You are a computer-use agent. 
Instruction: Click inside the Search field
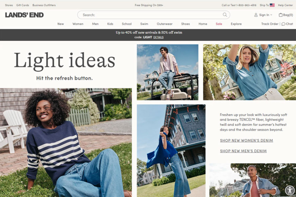153,15
